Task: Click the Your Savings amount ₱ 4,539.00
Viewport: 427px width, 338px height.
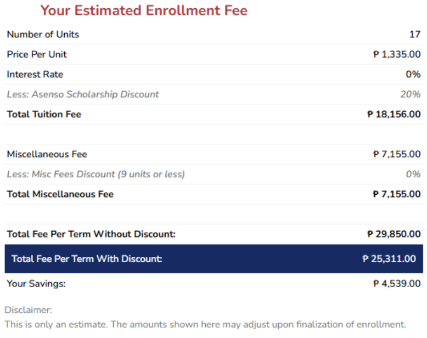Action: coord(397,284)
